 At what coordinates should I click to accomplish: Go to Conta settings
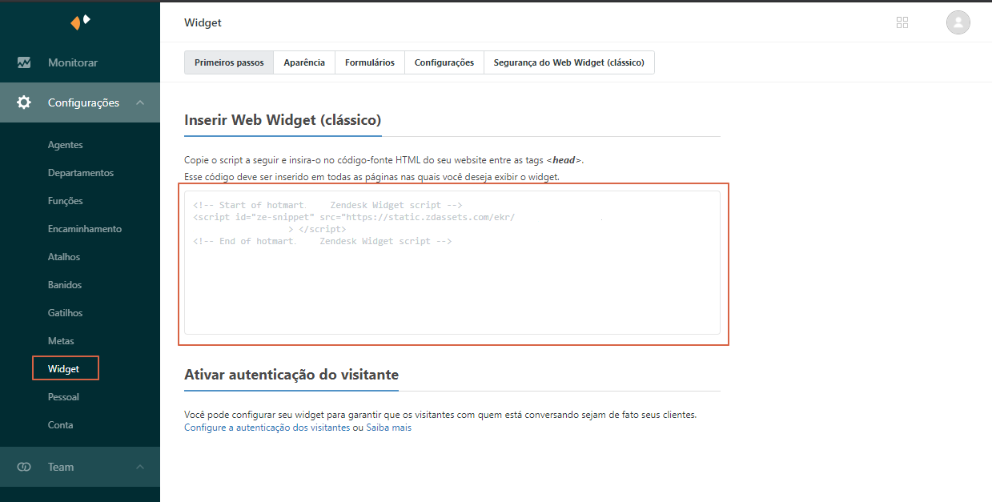[61, 425]
